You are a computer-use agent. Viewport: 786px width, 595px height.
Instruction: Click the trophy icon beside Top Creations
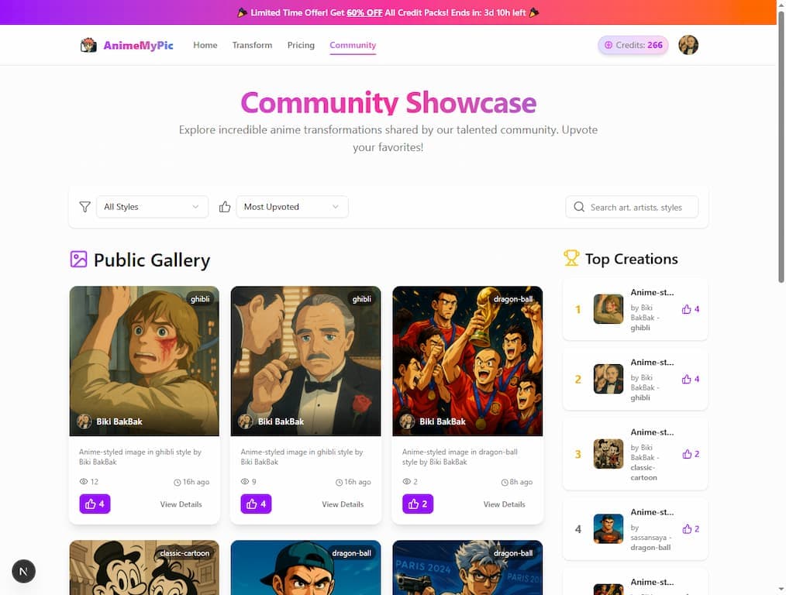(x=571, y=259)
